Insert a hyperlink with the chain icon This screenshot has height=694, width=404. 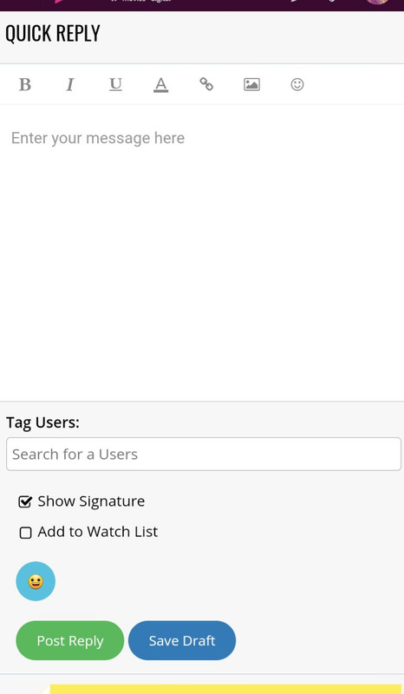click(x=206, y=84)
